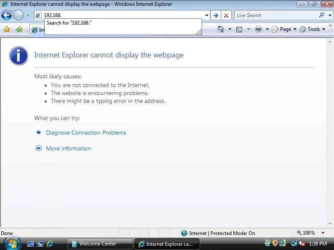Image resolution: width=334 pixels, height=250 pixels.
Task: Click the Go arrow button
Action: [215, 15]
